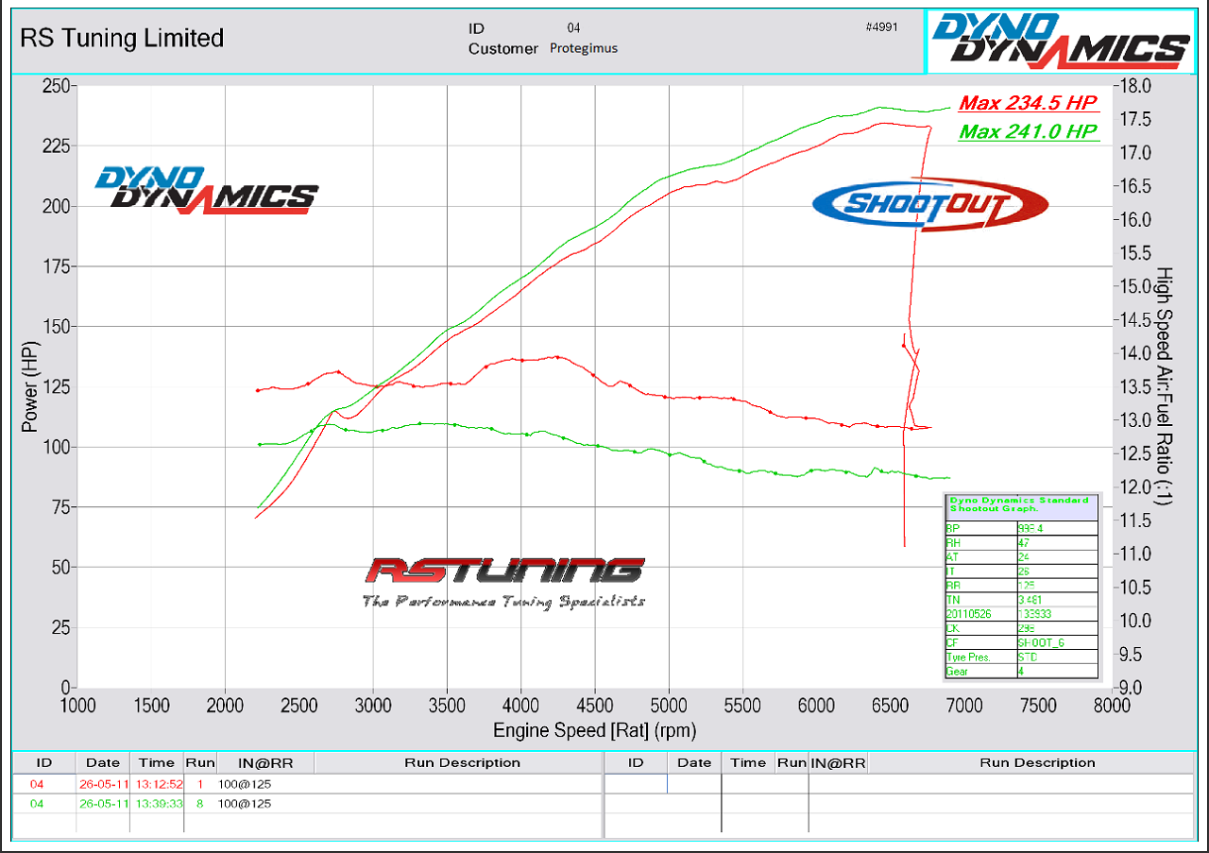Select the red Max 234.5 HP label

pos(1029,103)
